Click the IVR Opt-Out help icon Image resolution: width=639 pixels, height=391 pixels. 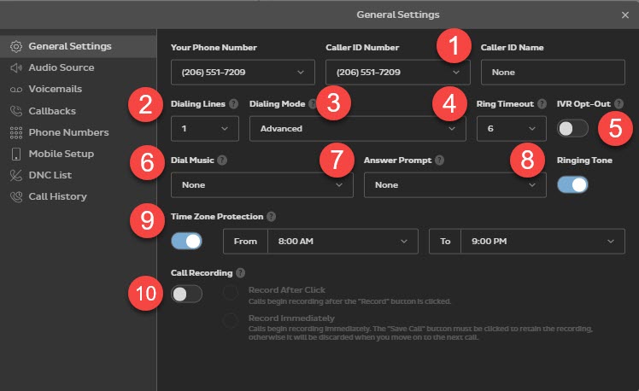[x=618, y=104]
